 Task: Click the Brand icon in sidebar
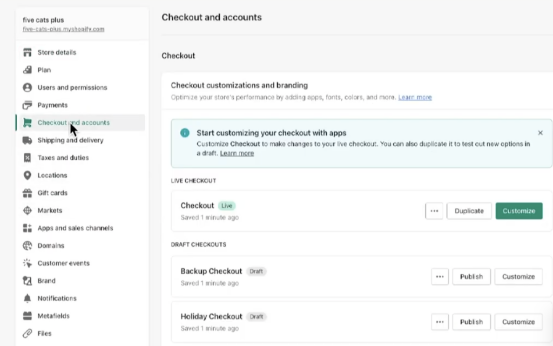coord(27,281)
